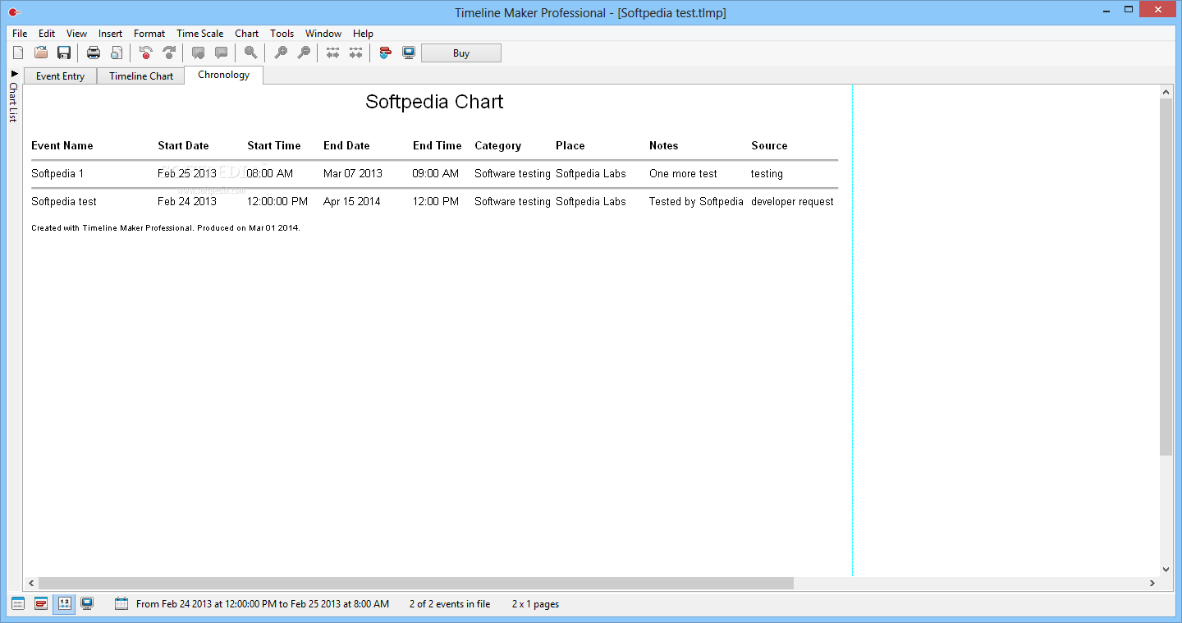Viewport: 1182px width, 623px height.
Task: Click the 'End Date' column header
Action: (346, 145)
